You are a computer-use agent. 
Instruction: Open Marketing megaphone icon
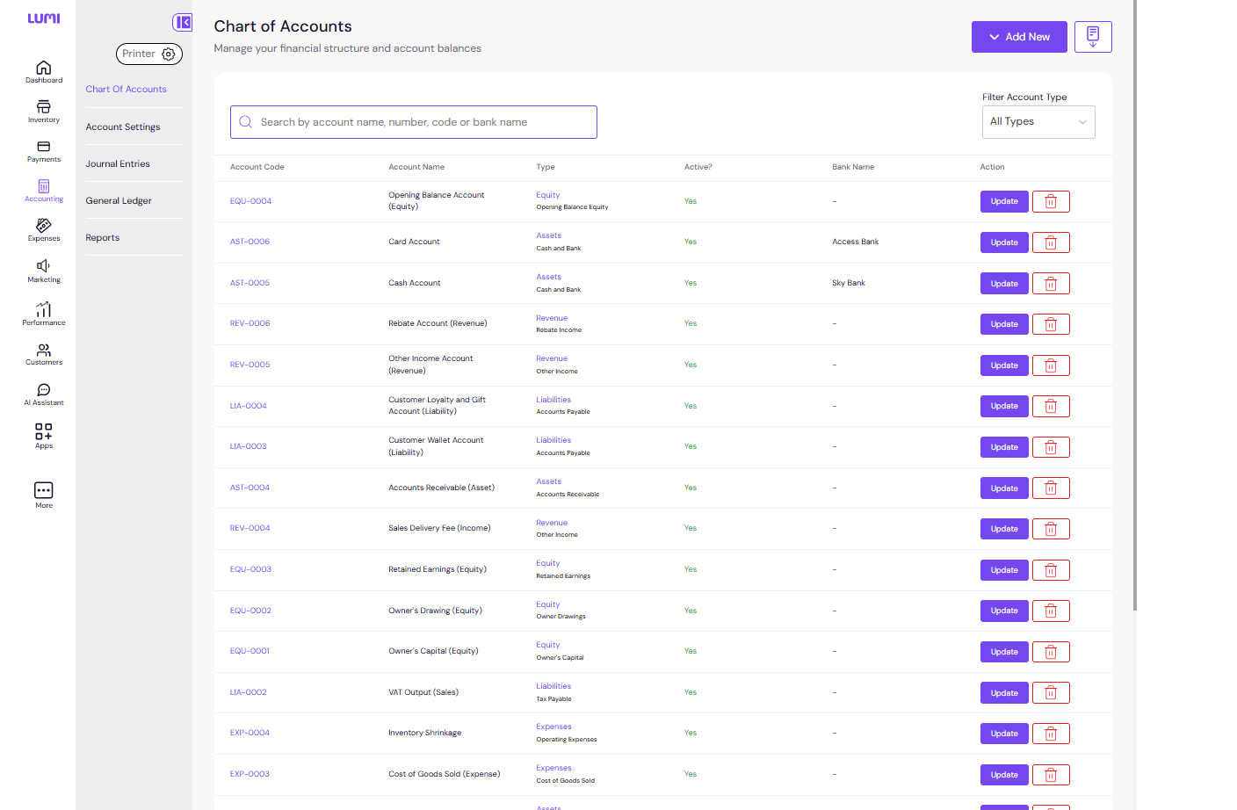43,265
